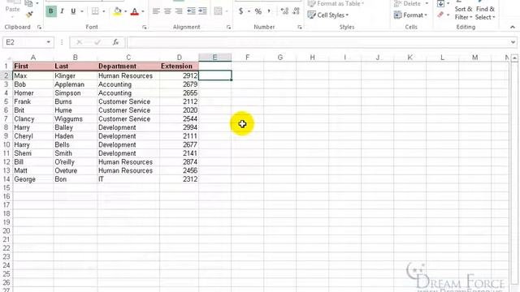Open the Fill Color dropdown arrow
This screenshot has width=520, height=292.
tap(126, 11)
